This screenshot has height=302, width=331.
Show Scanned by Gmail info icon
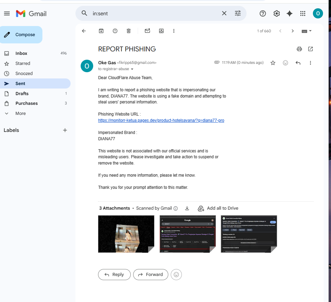[176, 208]
